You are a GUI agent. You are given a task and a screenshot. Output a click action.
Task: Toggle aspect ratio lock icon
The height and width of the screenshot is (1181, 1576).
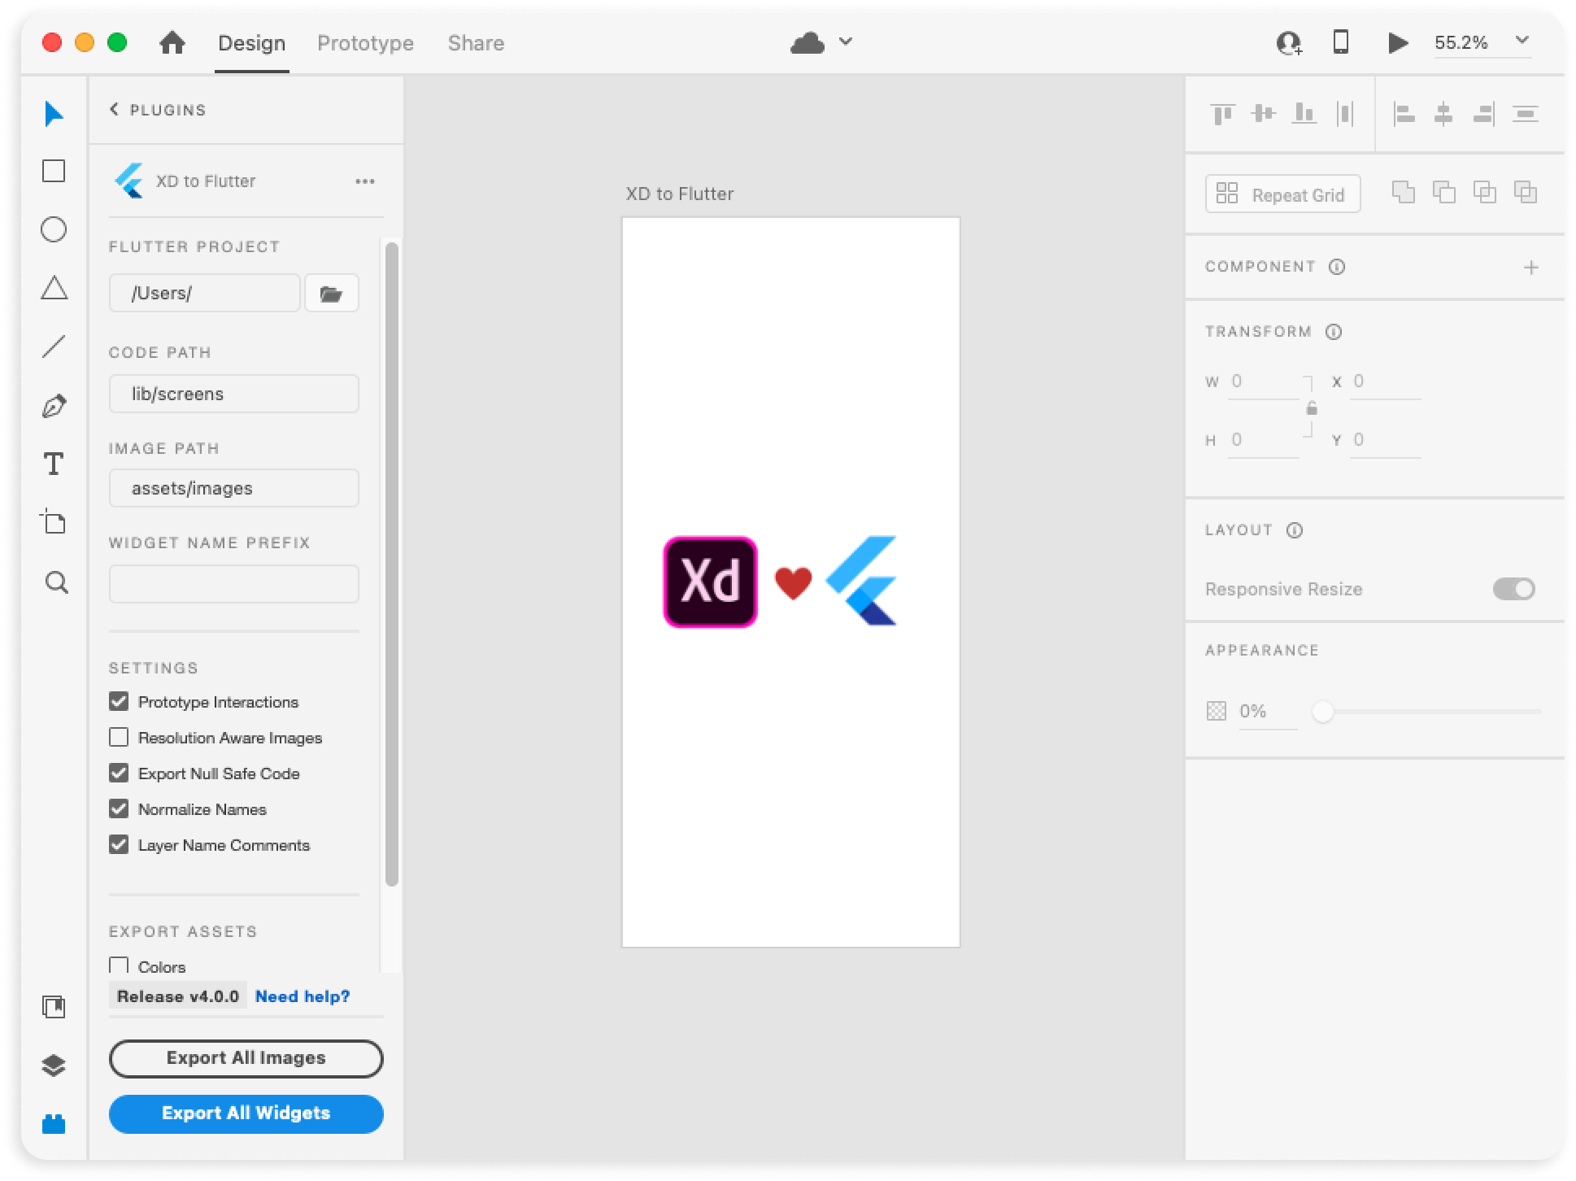click(x=1311, y=408)
